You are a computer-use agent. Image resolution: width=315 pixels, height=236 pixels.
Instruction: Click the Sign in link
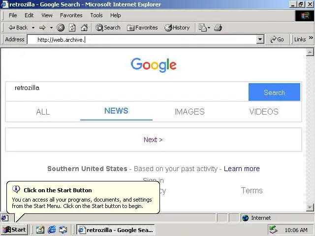tap(153, 179)
